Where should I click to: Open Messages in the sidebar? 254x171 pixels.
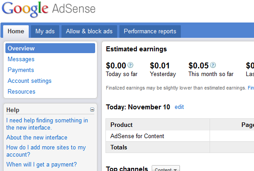point(21,59)
